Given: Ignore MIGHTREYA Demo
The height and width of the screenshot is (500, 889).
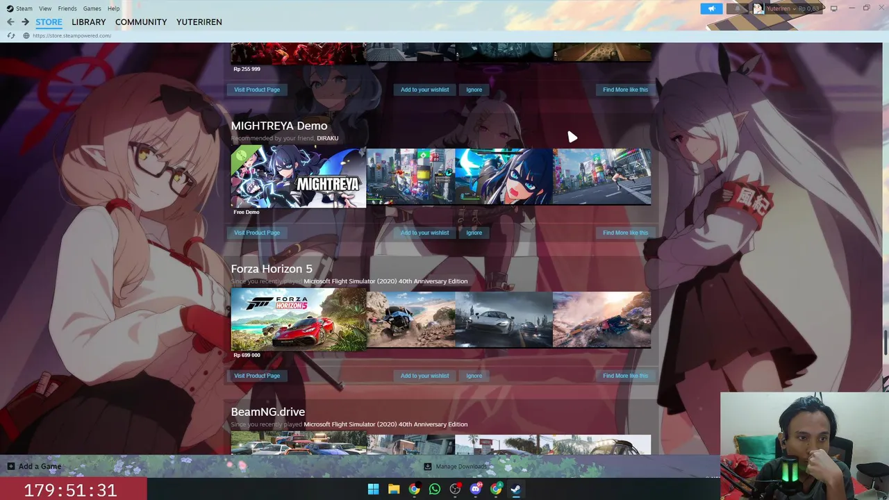Looking at the screenshot, I should click(474, 233).
